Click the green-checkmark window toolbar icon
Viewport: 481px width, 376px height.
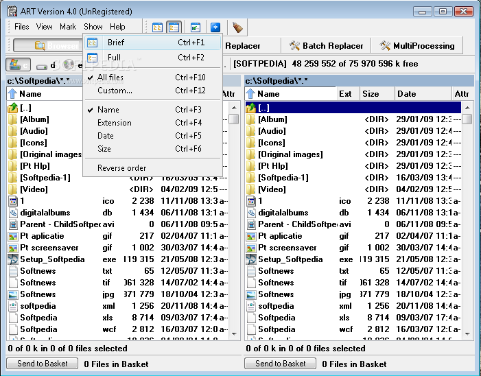[195, 27]
